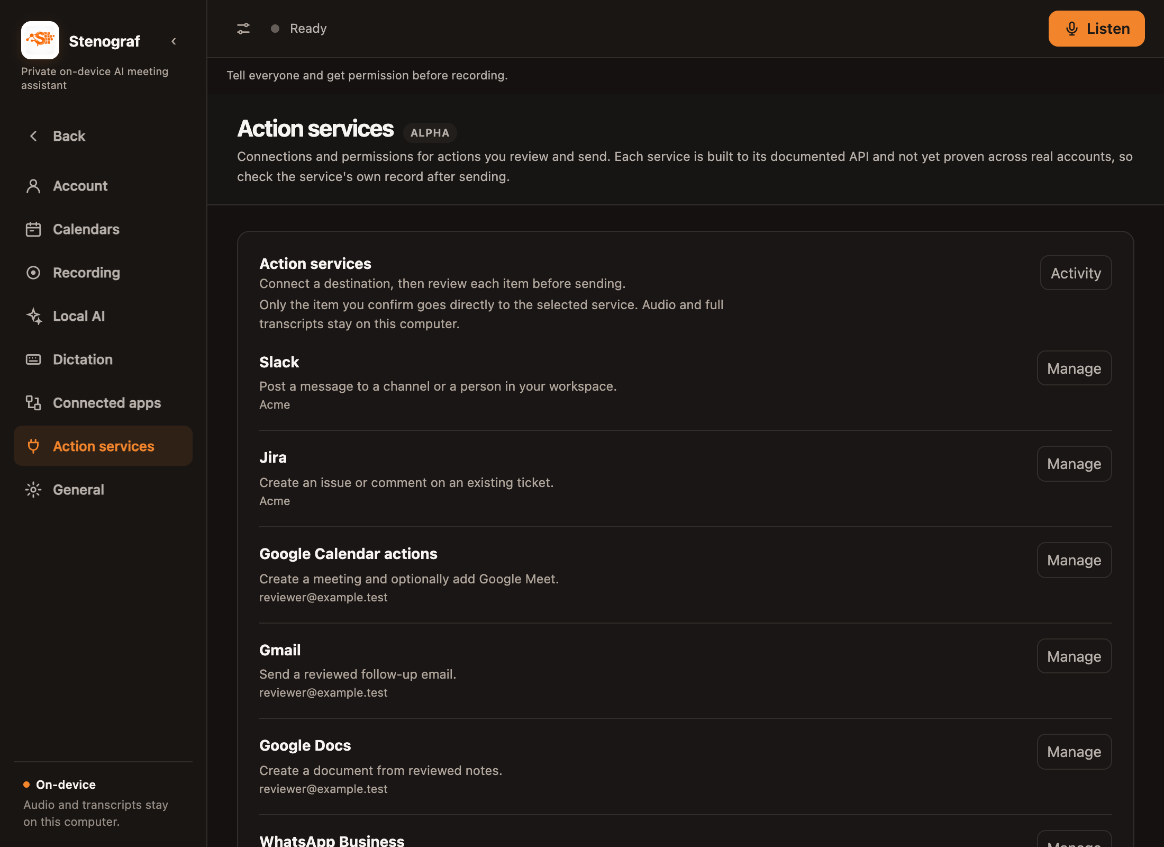Click the On-device label in sidebar footer
Viewport: 1164px width, 847px height.
coord(66,785)
